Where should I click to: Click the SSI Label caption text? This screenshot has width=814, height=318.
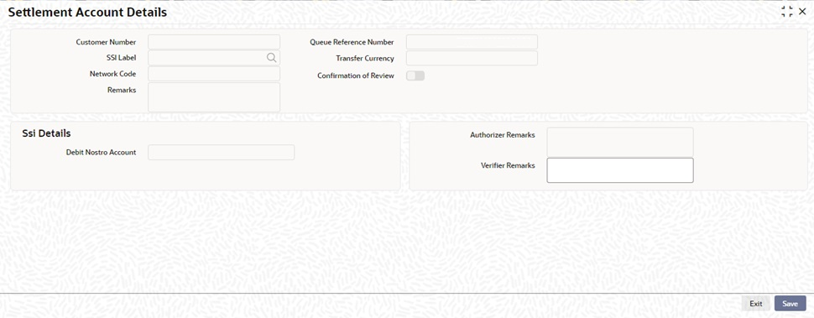click(121, 58)
